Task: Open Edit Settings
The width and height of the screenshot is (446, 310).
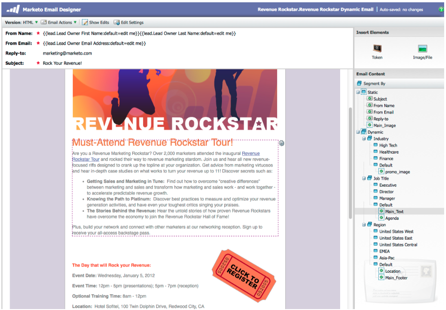Action: click(x=128, y=23)
